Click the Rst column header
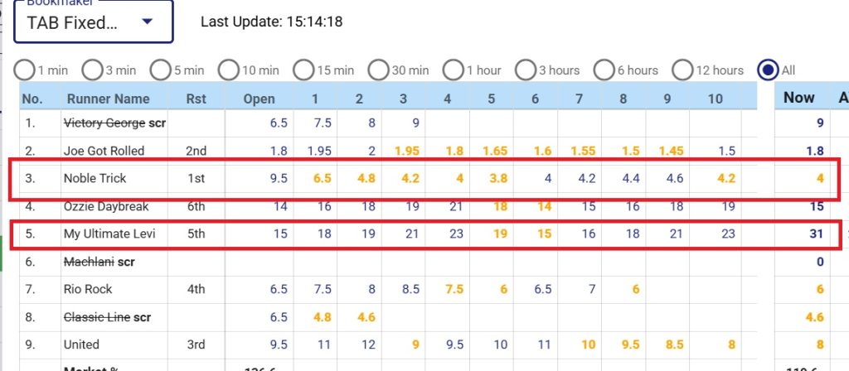Screen dimensions: 849x371 point(196,99)
